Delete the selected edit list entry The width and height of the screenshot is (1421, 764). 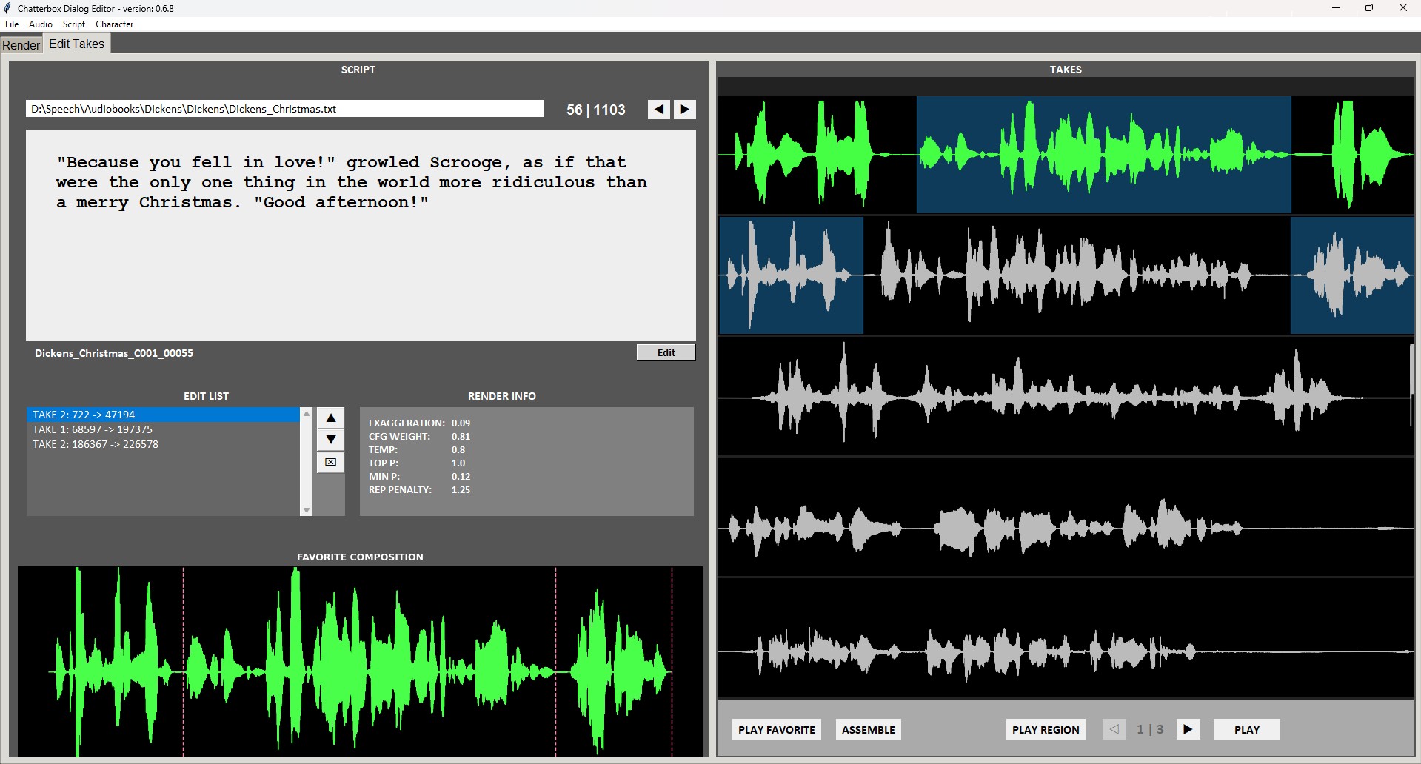[x=330, y=462]
